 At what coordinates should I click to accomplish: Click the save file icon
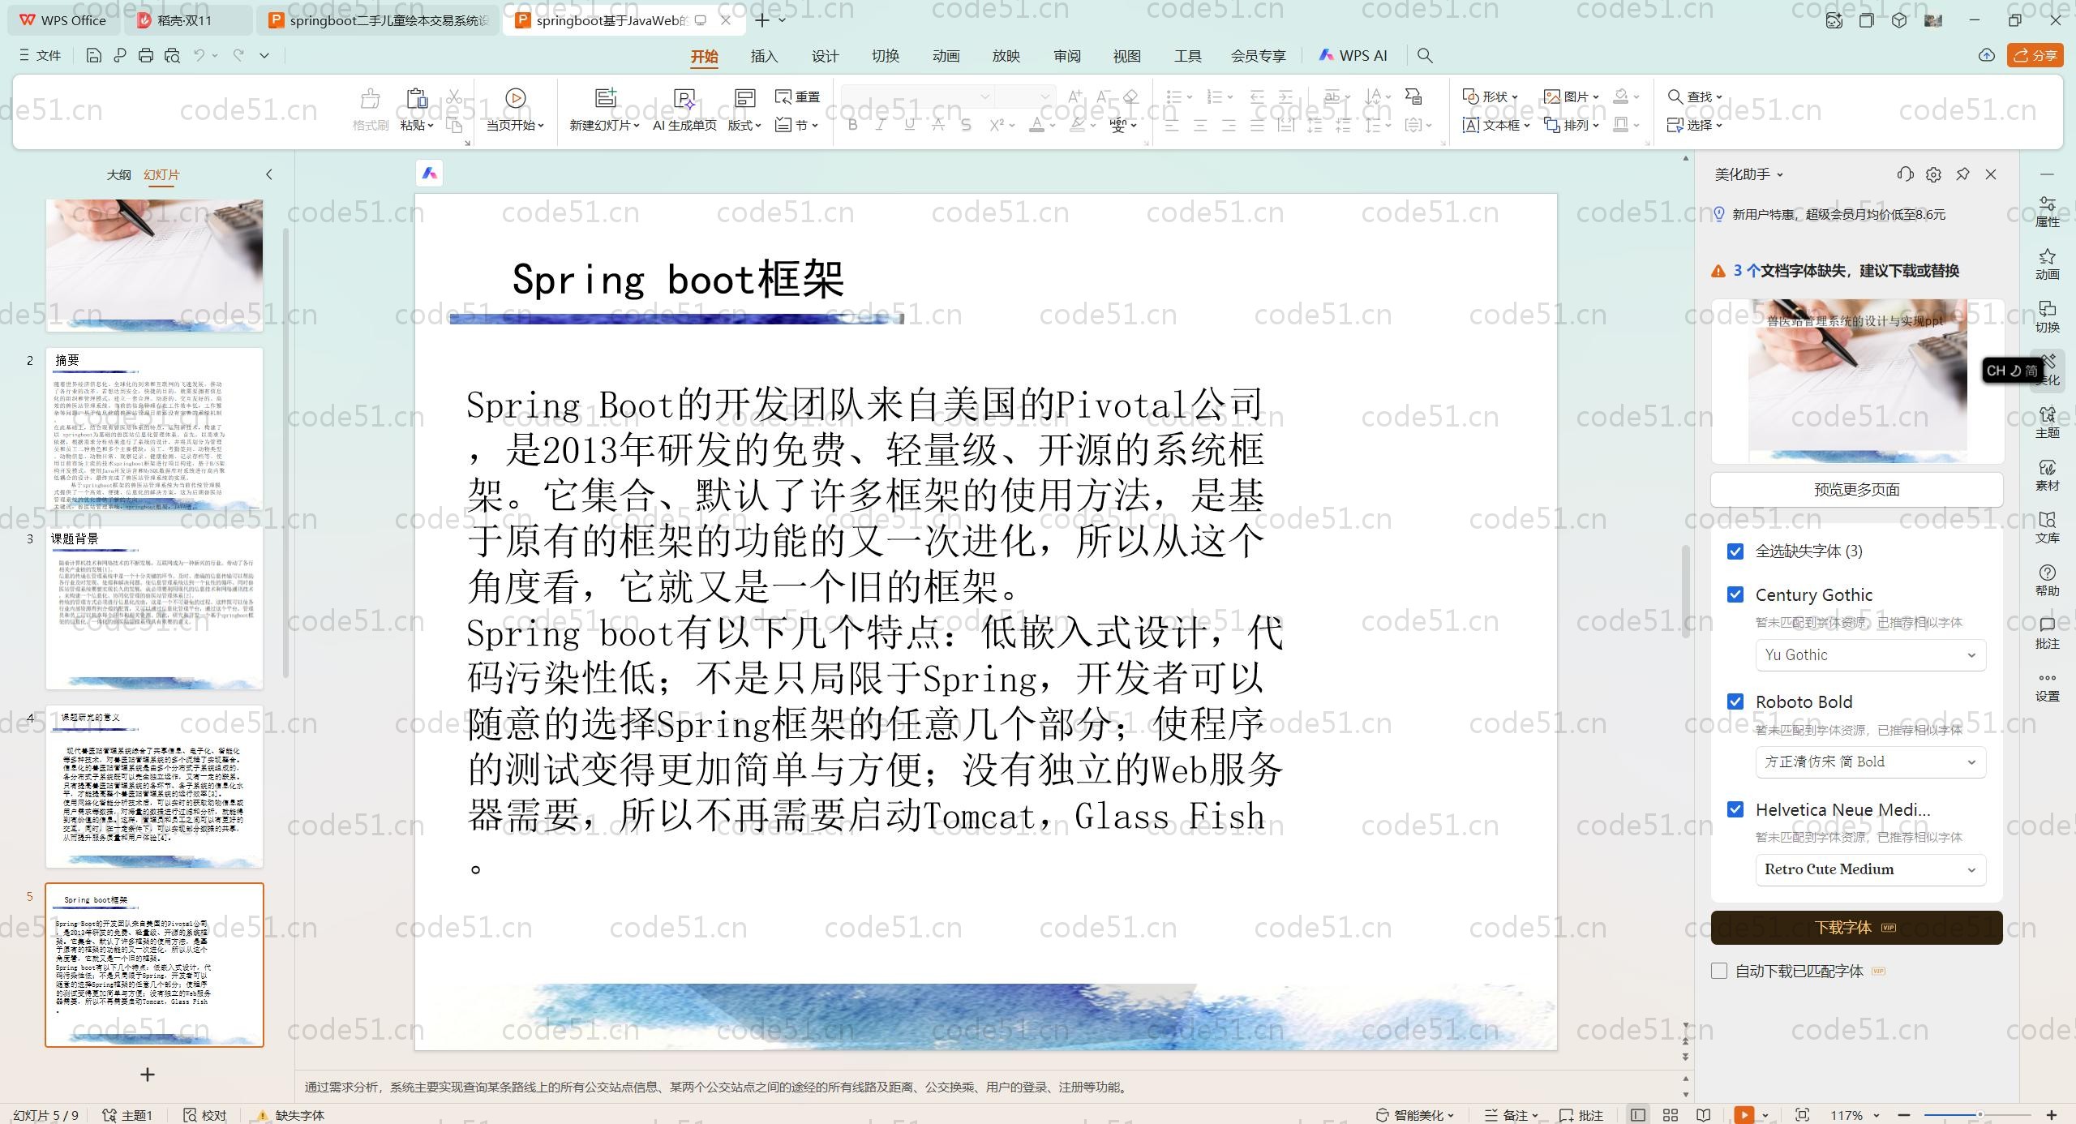[93, 55]
